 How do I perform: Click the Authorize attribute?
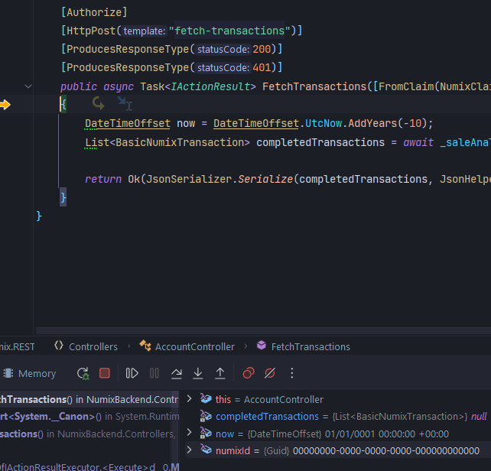94,12
